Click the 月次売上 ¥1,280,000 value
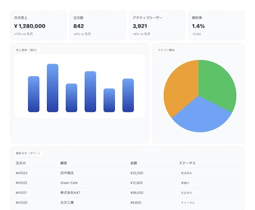Screen dimensions: 255x210 [29, 26]
